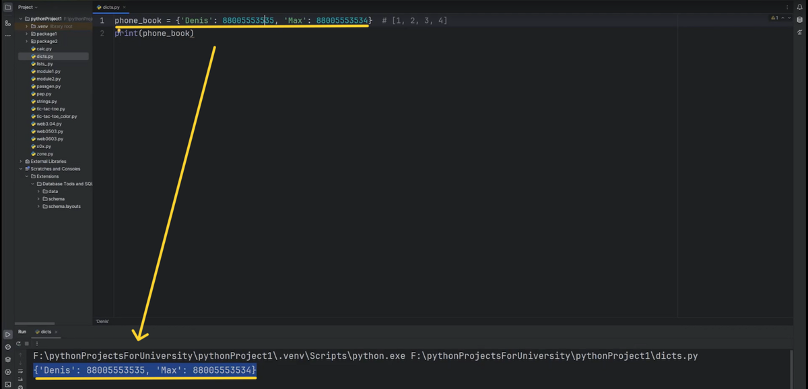Expand the data folder

point(38,191)
